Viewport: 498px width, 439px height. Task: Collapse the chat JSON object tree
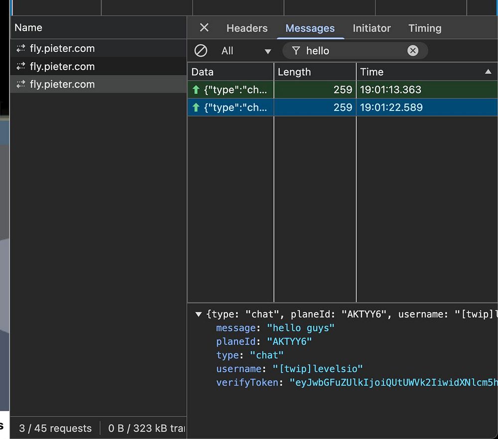tap(199, 315)
